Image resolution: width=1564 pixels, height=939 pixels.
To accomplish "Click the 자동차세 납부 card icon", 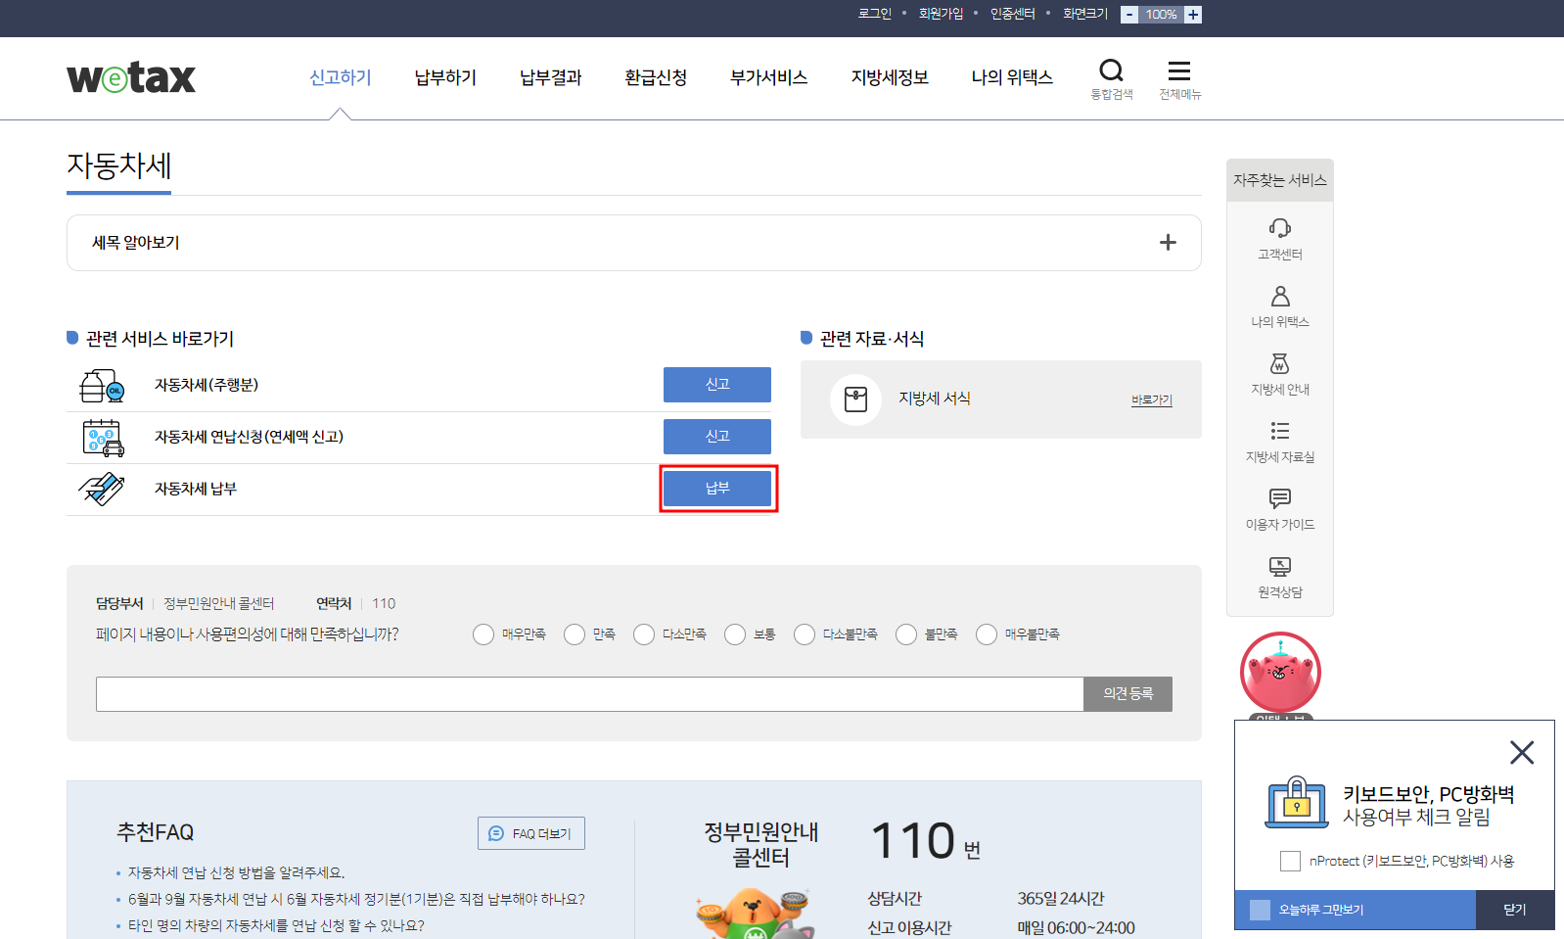I will point(102,489).
